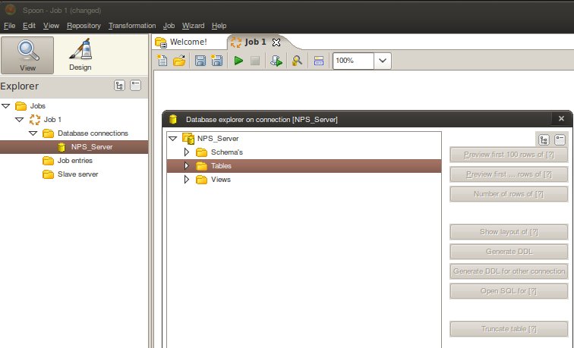
Task: Select the Job 1 tab
Action: point(255,42)
